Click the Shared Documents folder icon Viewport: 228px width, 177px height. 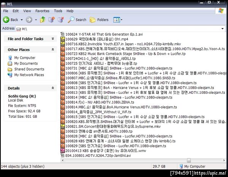pos(10,69)
